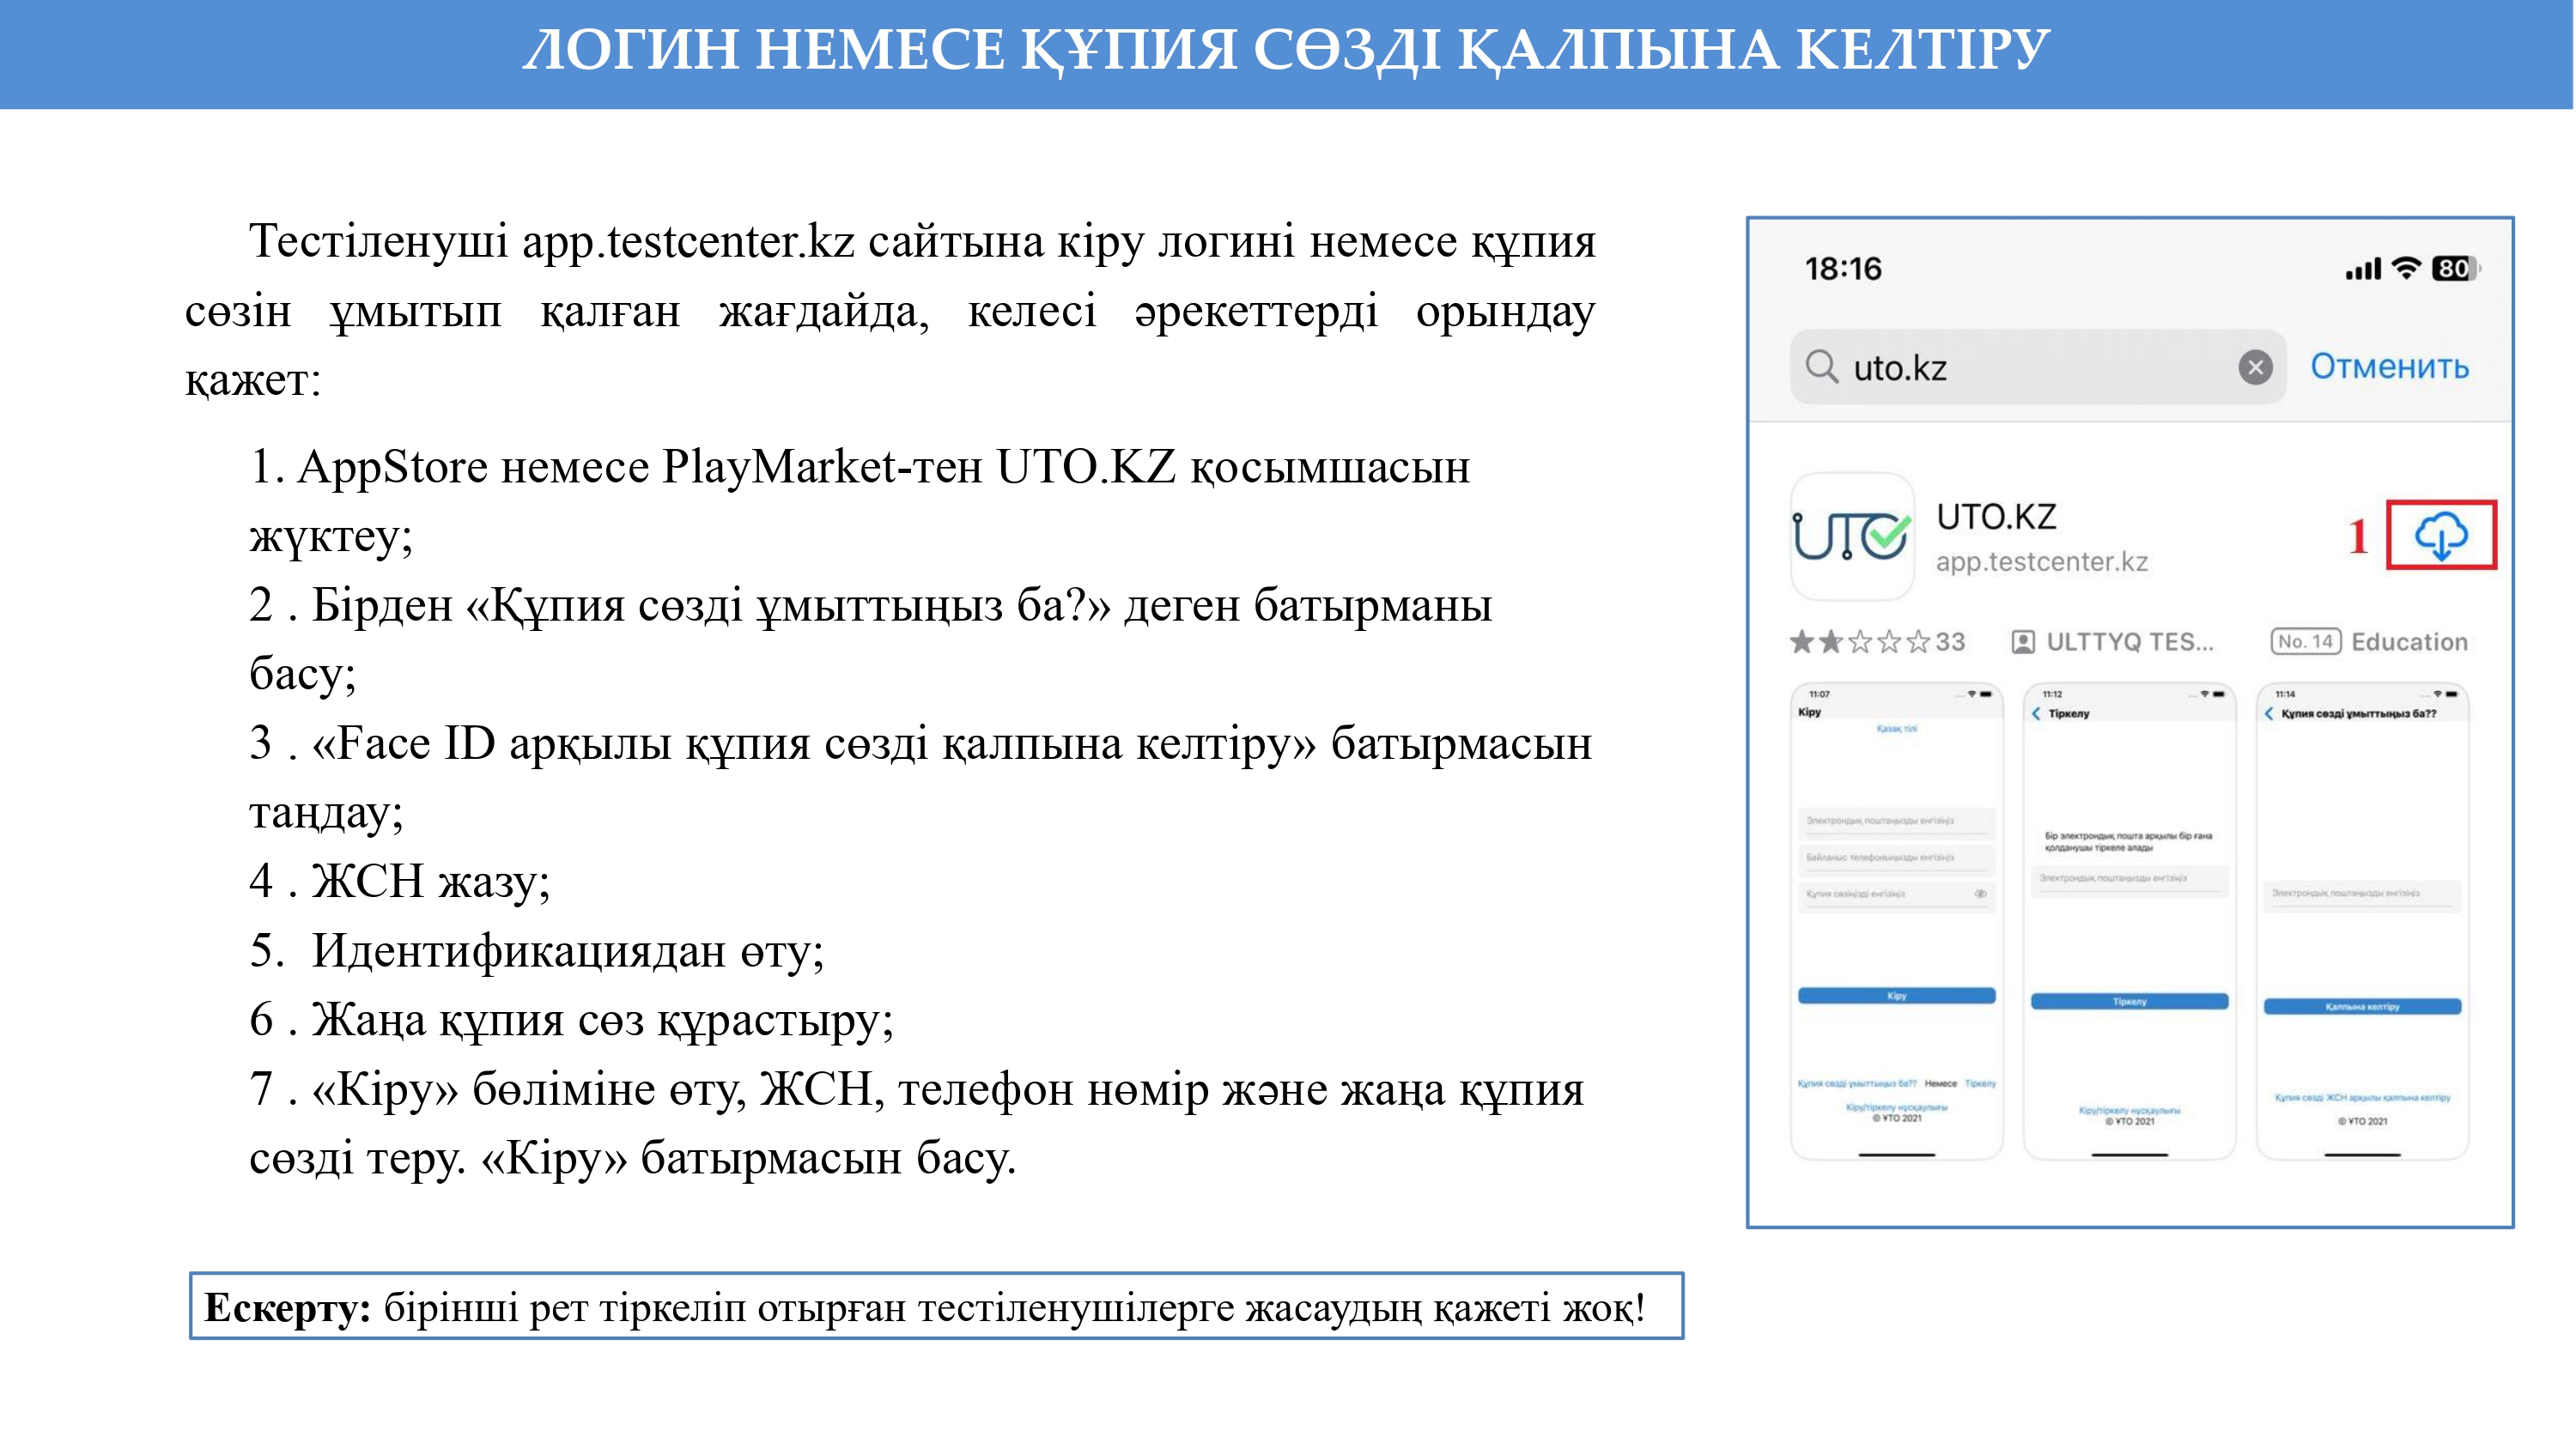
Task: Tap the UTO.KZ app logo
Action: pos(1852,535)
